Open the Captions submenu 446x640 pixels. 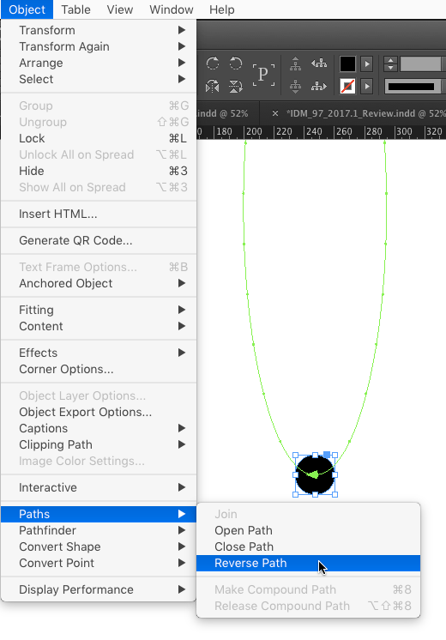(x=99, y=428)
